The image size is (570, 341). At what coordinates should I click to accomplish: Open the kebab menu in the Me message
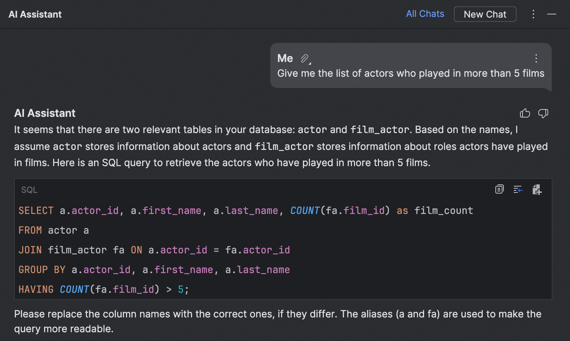coord(536,58)
